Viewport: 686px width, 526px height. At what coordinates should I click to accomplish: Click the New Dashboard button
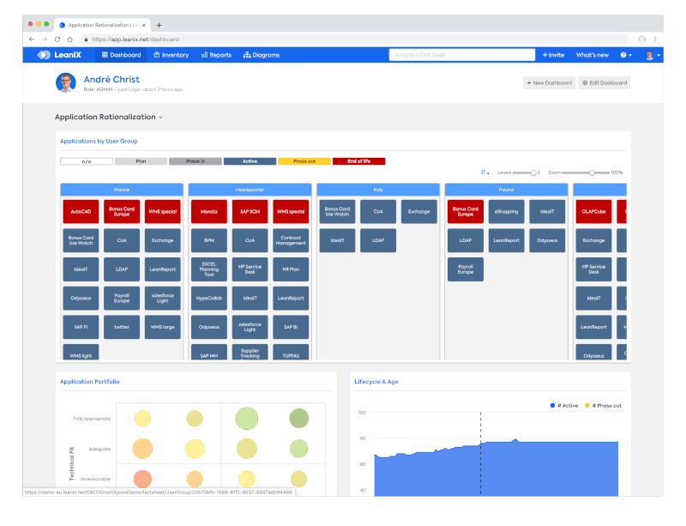pyautogui.click(x=549, y=83)
